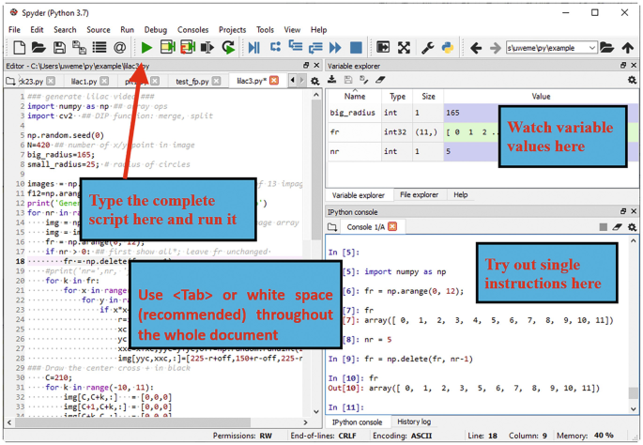Open Preferences via the wrench icon
Screen dimensions: 643x445
point(427,47)
